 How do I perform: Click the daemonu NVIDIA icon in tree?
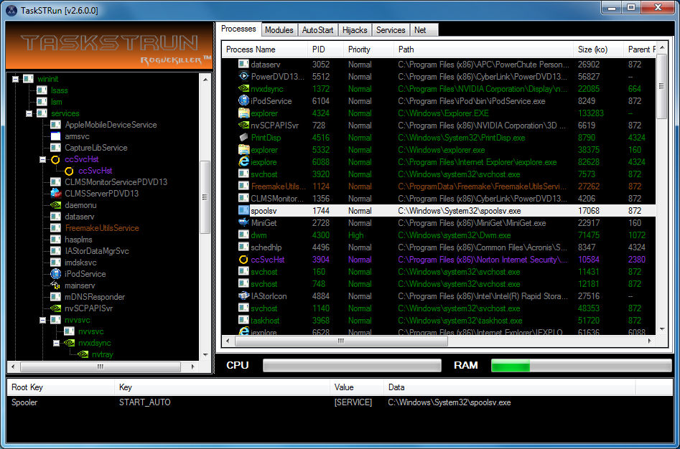pyautogui.click(x=55, y=205)
